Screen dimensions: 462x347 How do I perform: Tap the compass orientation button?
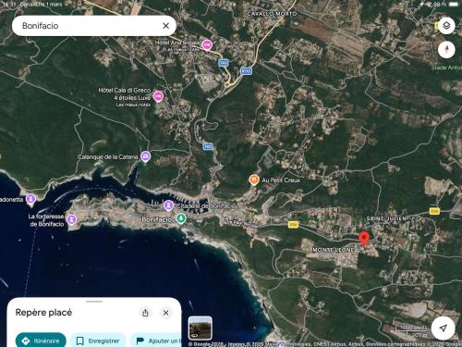click(x=446, y=49)
